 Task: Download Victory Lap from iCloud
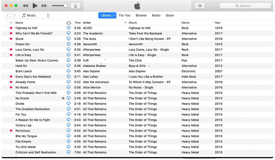(x=68, y=125)
